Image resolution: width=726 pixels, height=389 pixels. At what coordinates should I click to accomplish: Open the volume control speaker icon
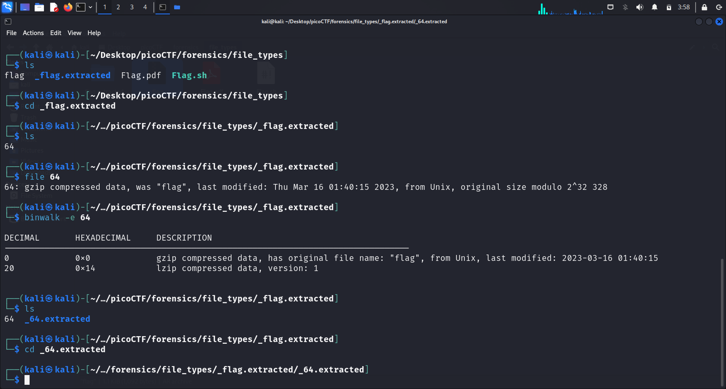(x=640, y=7)
